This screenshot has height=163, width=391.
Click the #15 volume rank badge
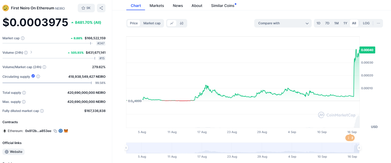tap(102, 58)
